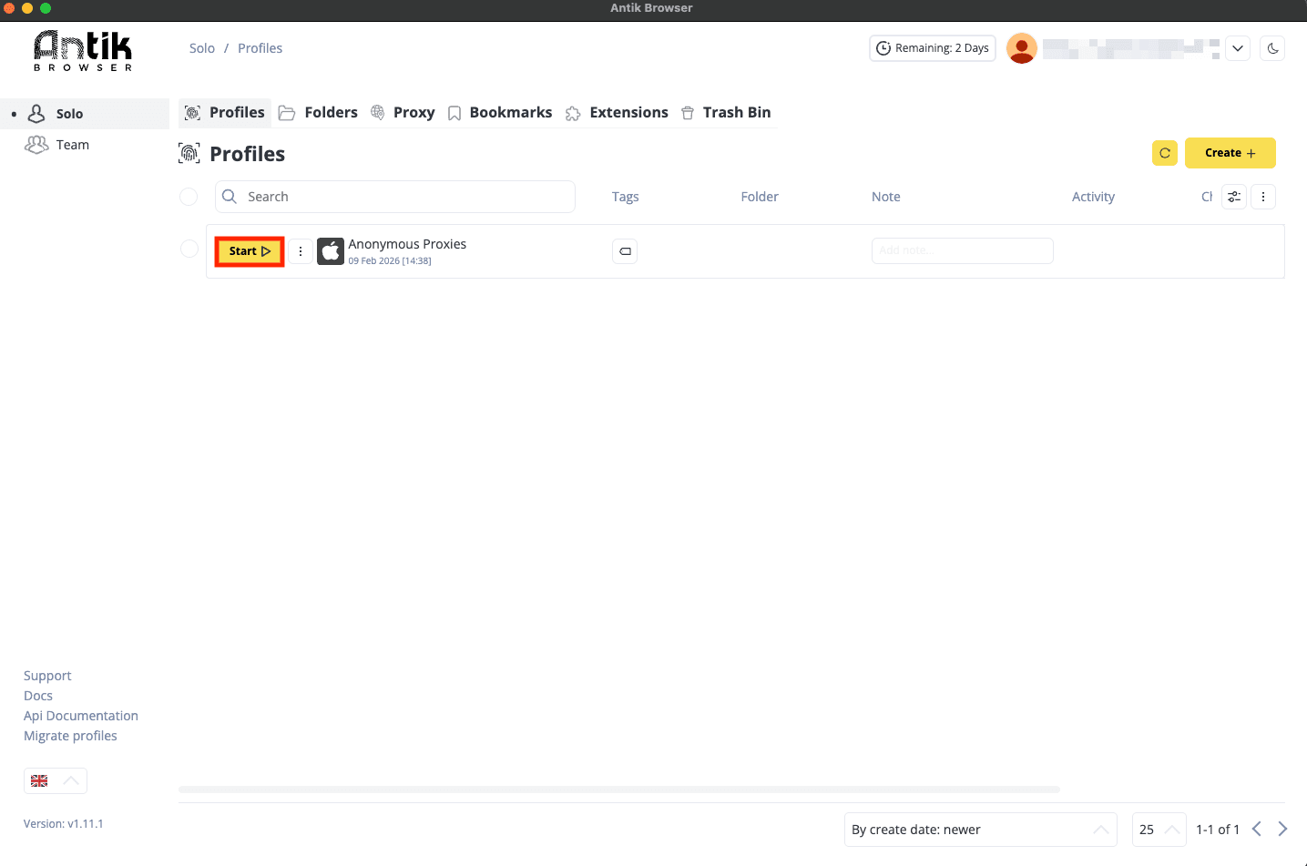This screenshot has width=1307, height=866.
Task: Open the kebab menu beside the Start button
Action: (301, 250)
